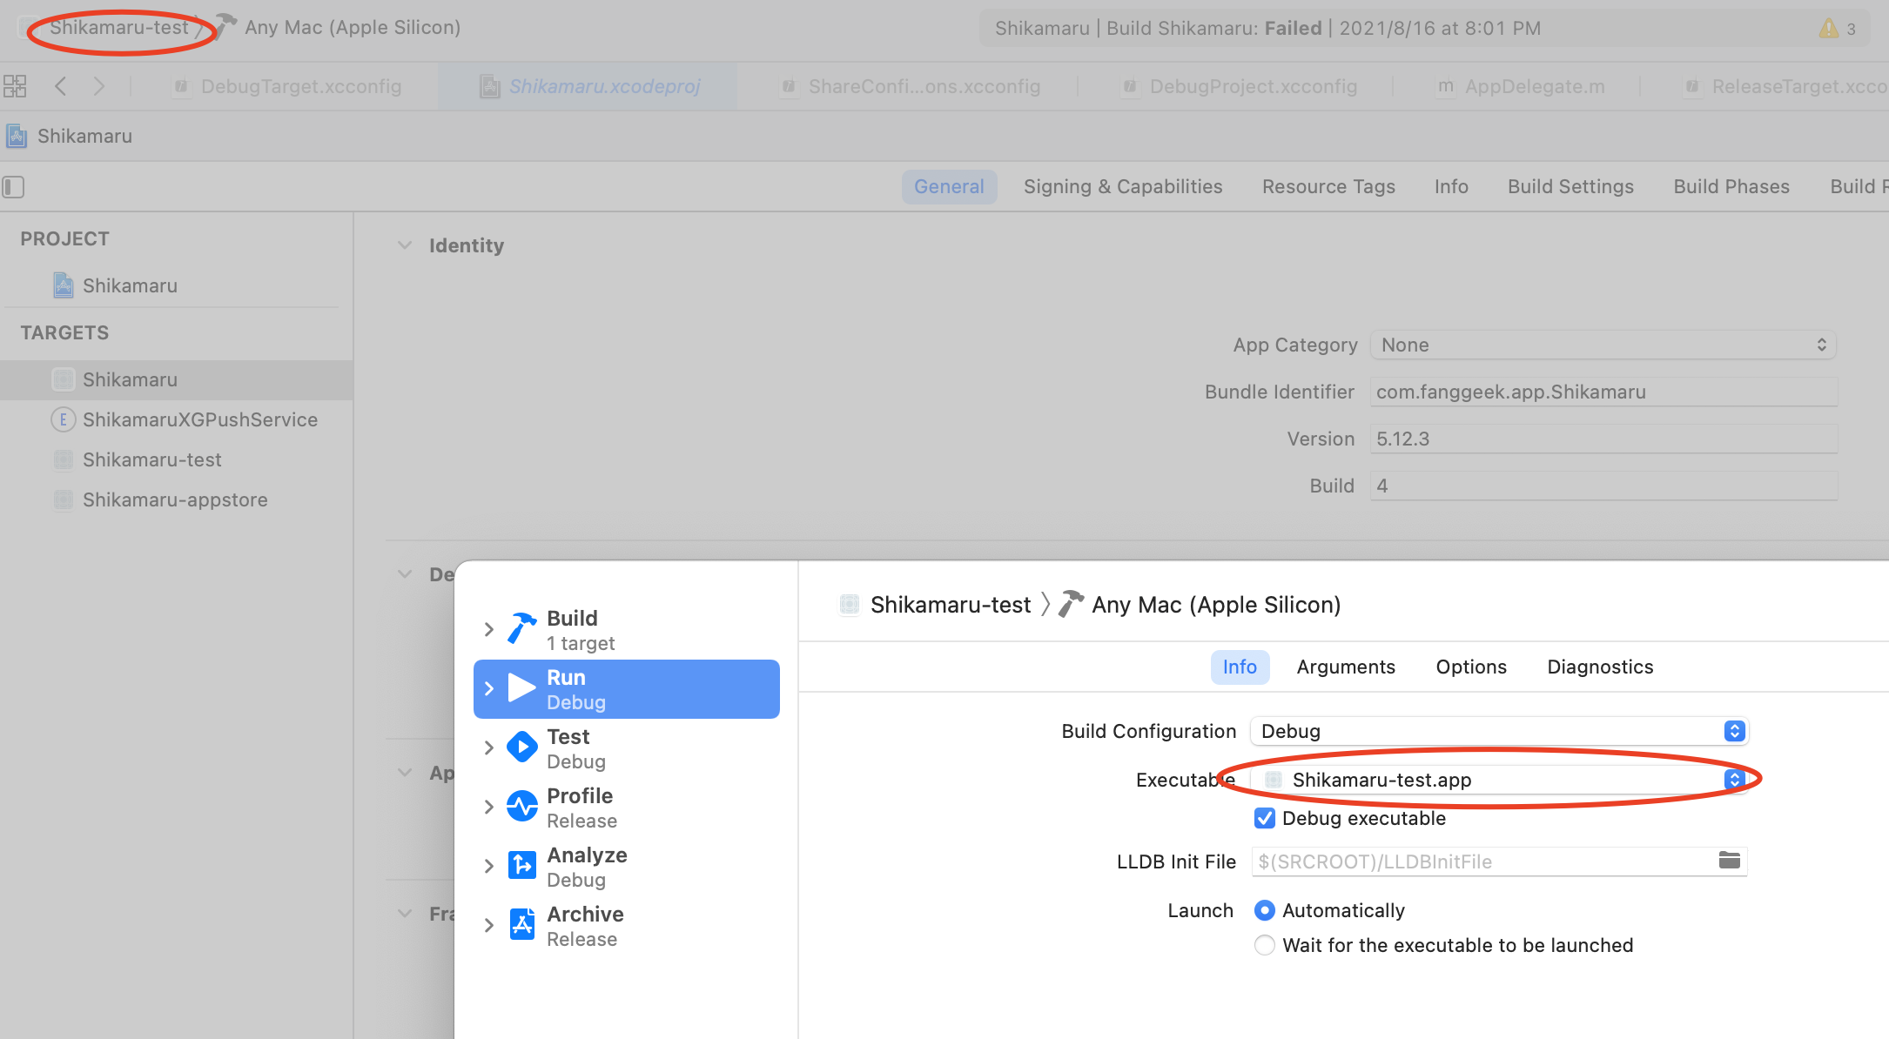Image resolution: width=1889 pixels, height=1039 pixels.
Task: Select Wait for the executable to be launched
Action: tap(1265, 945)
